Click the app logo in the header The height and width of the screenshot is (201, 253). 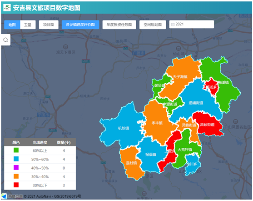click(7, 7)
